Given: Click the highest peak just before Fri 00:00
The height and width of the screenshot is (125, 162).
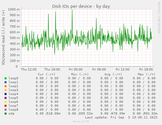Looking at the screenshot, I should point(72,10).
